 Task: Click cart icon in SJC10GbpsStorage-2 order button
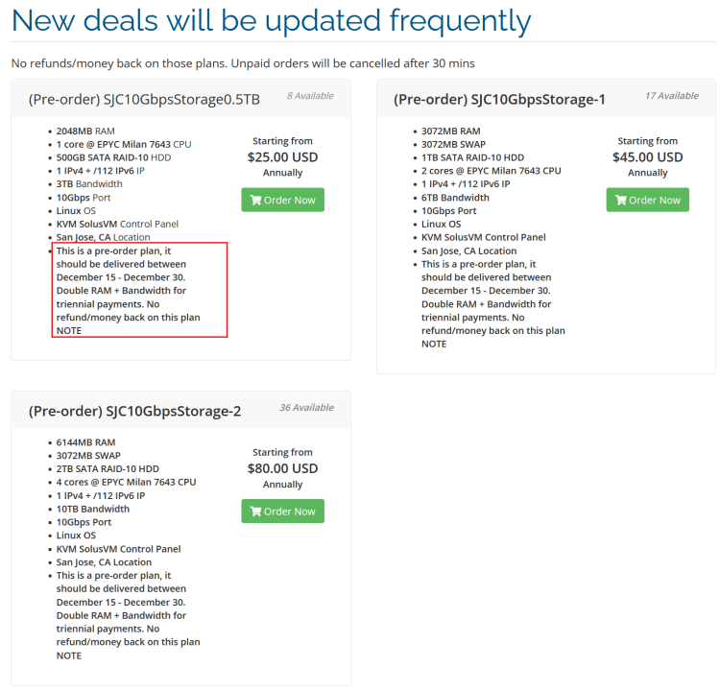coord(255,512)
